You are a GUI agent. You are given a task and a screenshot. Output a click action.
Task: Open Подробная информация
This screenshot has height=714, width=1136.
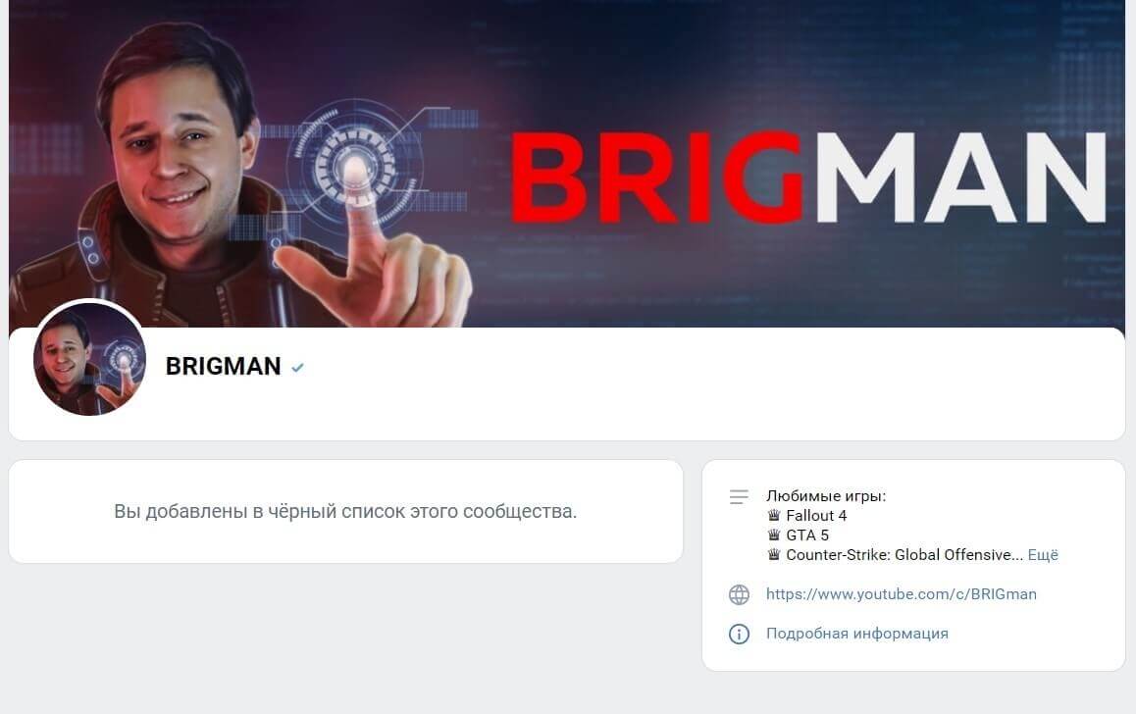pyautogui.click(x=856, y=634)
